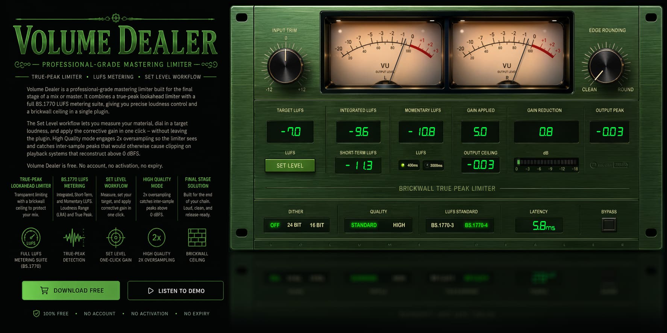Viewport: 667px width, 333px height.
Task: Click the Gain Reduction readout 0.8
Action: coord(546,132)
